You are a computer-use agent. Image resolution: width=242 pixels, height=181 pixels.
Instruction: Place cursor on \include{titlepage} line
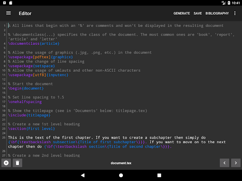[x=29, y=115]
